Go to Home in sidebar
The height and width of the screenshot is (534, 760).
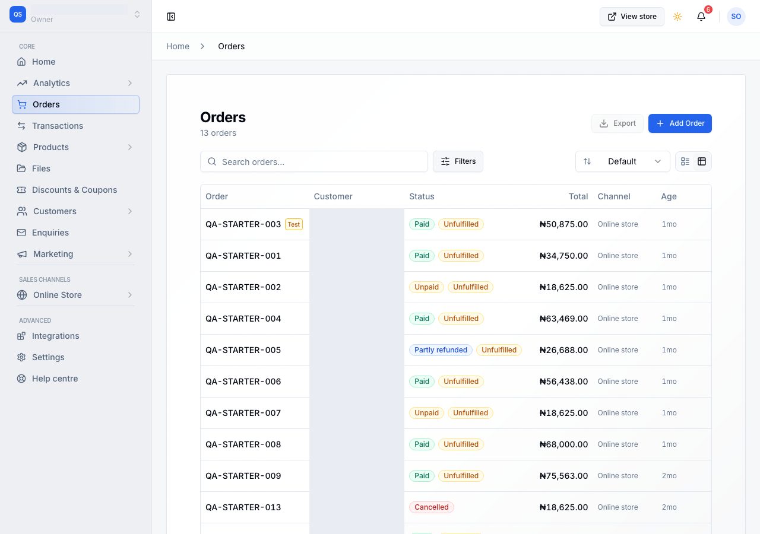75,62
